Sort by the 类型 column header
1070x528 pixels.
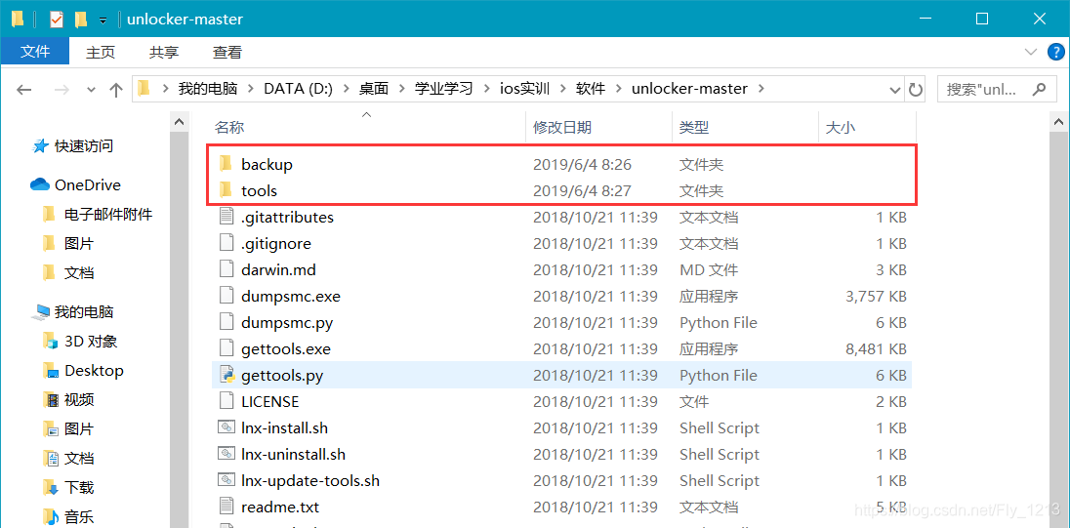tap(694, 127)
